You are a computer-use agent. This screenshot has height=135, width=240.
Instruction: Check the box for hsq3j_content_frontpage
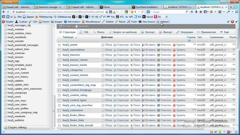coord(59,90)
